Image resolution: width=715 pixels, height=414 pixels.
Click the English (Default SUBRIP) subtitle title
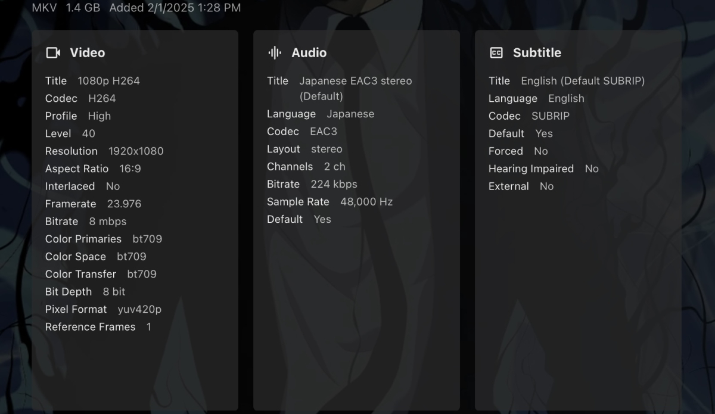click(x=583, y=81)
